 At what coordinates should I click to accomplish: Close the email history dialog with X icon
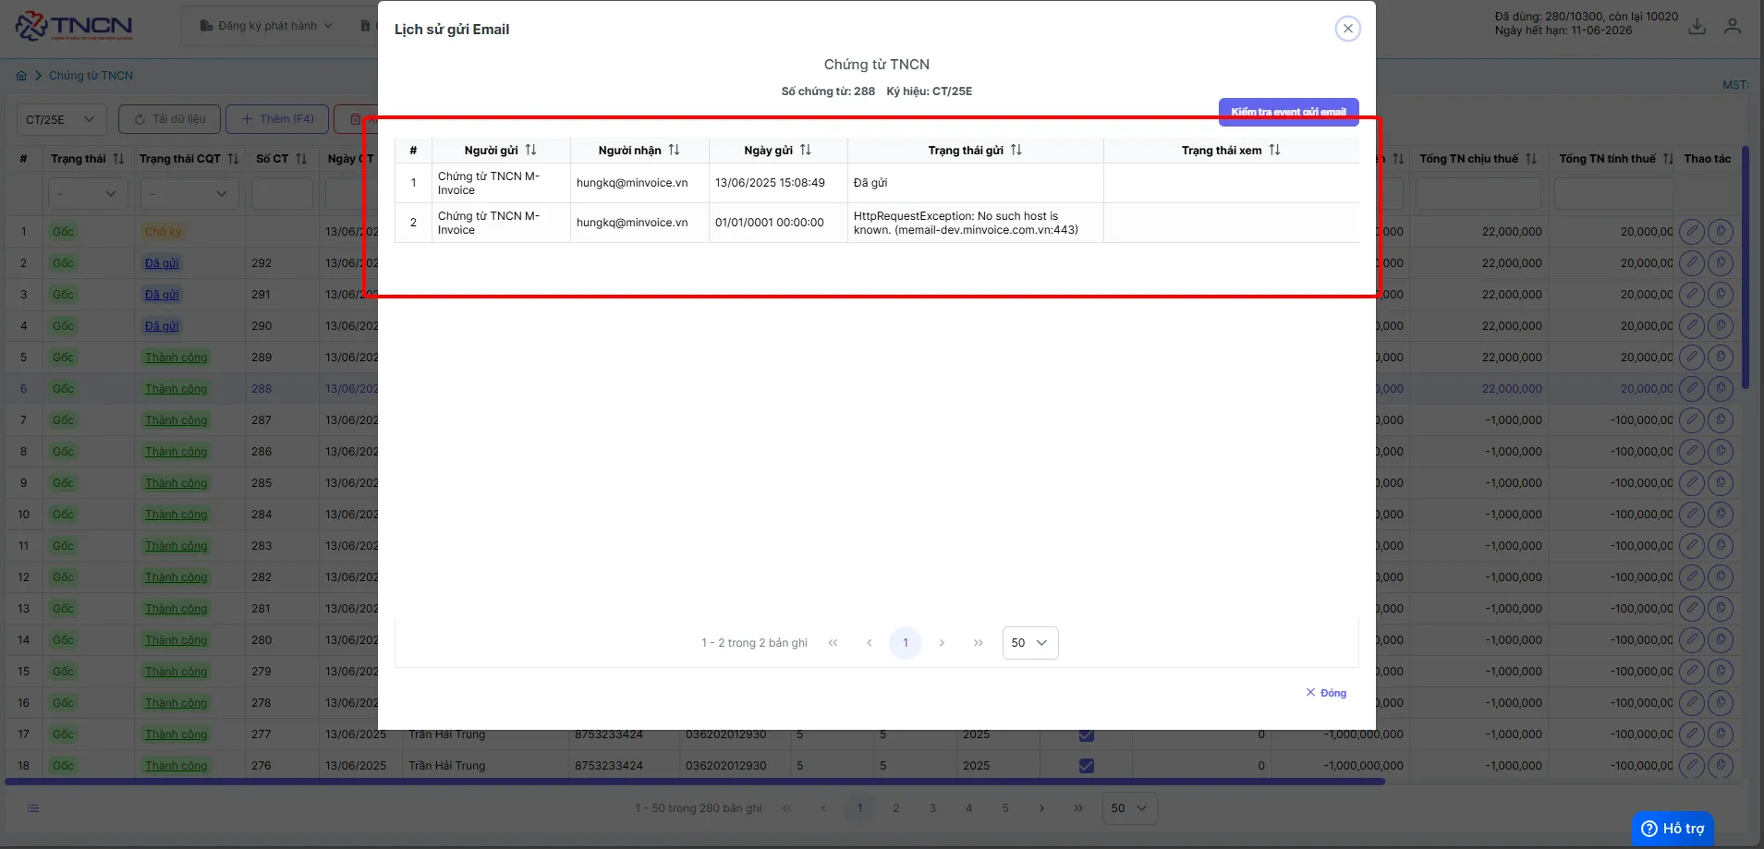coord(1348,29)
